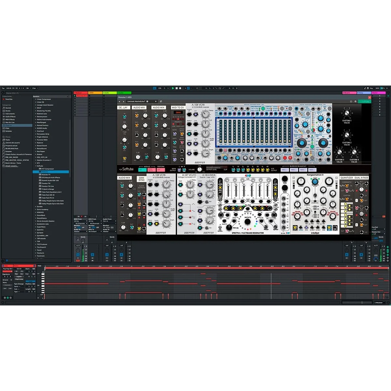This screenshot has width=391, height=391.
Task: Click transport Stop button
Action: 176,88
